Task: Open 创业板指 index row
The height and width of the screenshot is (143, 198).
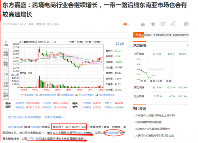Action: tap(160, 97)
